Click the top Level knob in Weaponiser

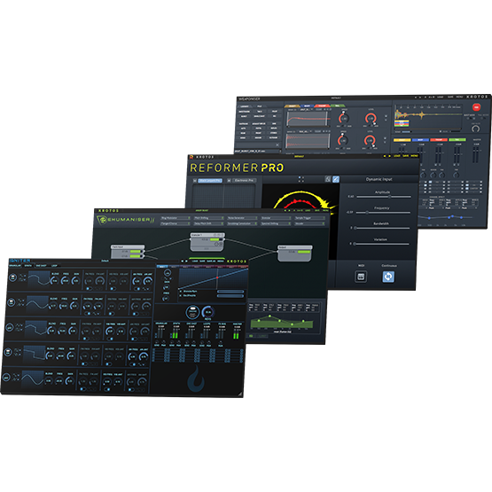point(371,118)
